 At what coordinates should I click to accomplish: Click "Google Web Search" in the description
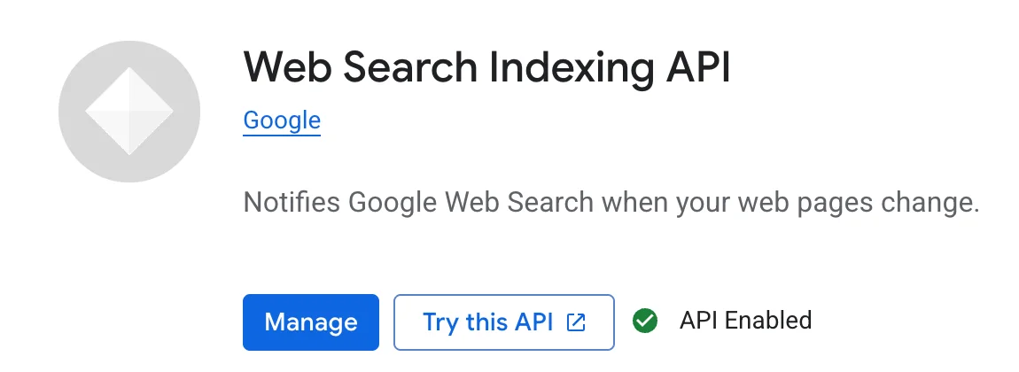point(471,203)
